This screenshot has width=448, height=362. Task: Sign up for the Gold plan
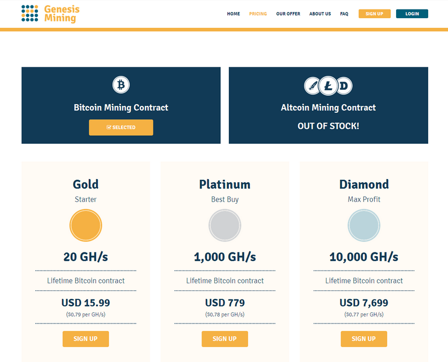[x=86, y=339]
